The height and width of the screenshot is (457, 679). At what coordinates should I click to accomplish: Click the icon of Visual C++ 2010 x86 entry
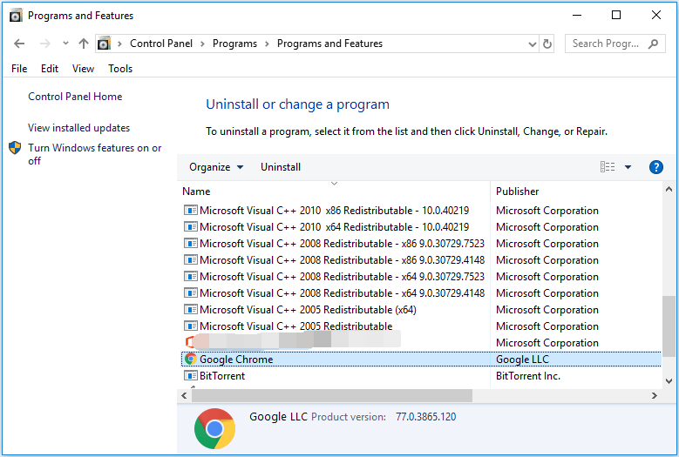[x=191, y=210]
